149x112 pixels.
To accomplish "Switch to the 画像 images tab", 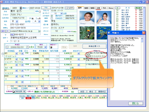I will click(x=80, y=8).
